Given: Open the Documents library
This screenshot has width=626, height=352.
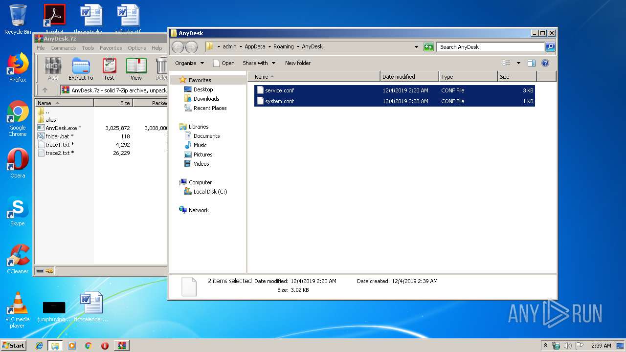Looking at the screenshot, I should pos(202,136).
